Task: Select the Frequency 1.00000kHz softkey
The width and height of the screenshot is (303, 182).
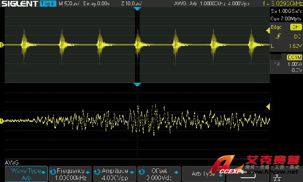Action: pos(71,174)
